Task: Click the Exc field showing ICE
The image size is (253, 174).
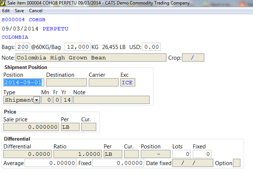Action: (128, 82)
